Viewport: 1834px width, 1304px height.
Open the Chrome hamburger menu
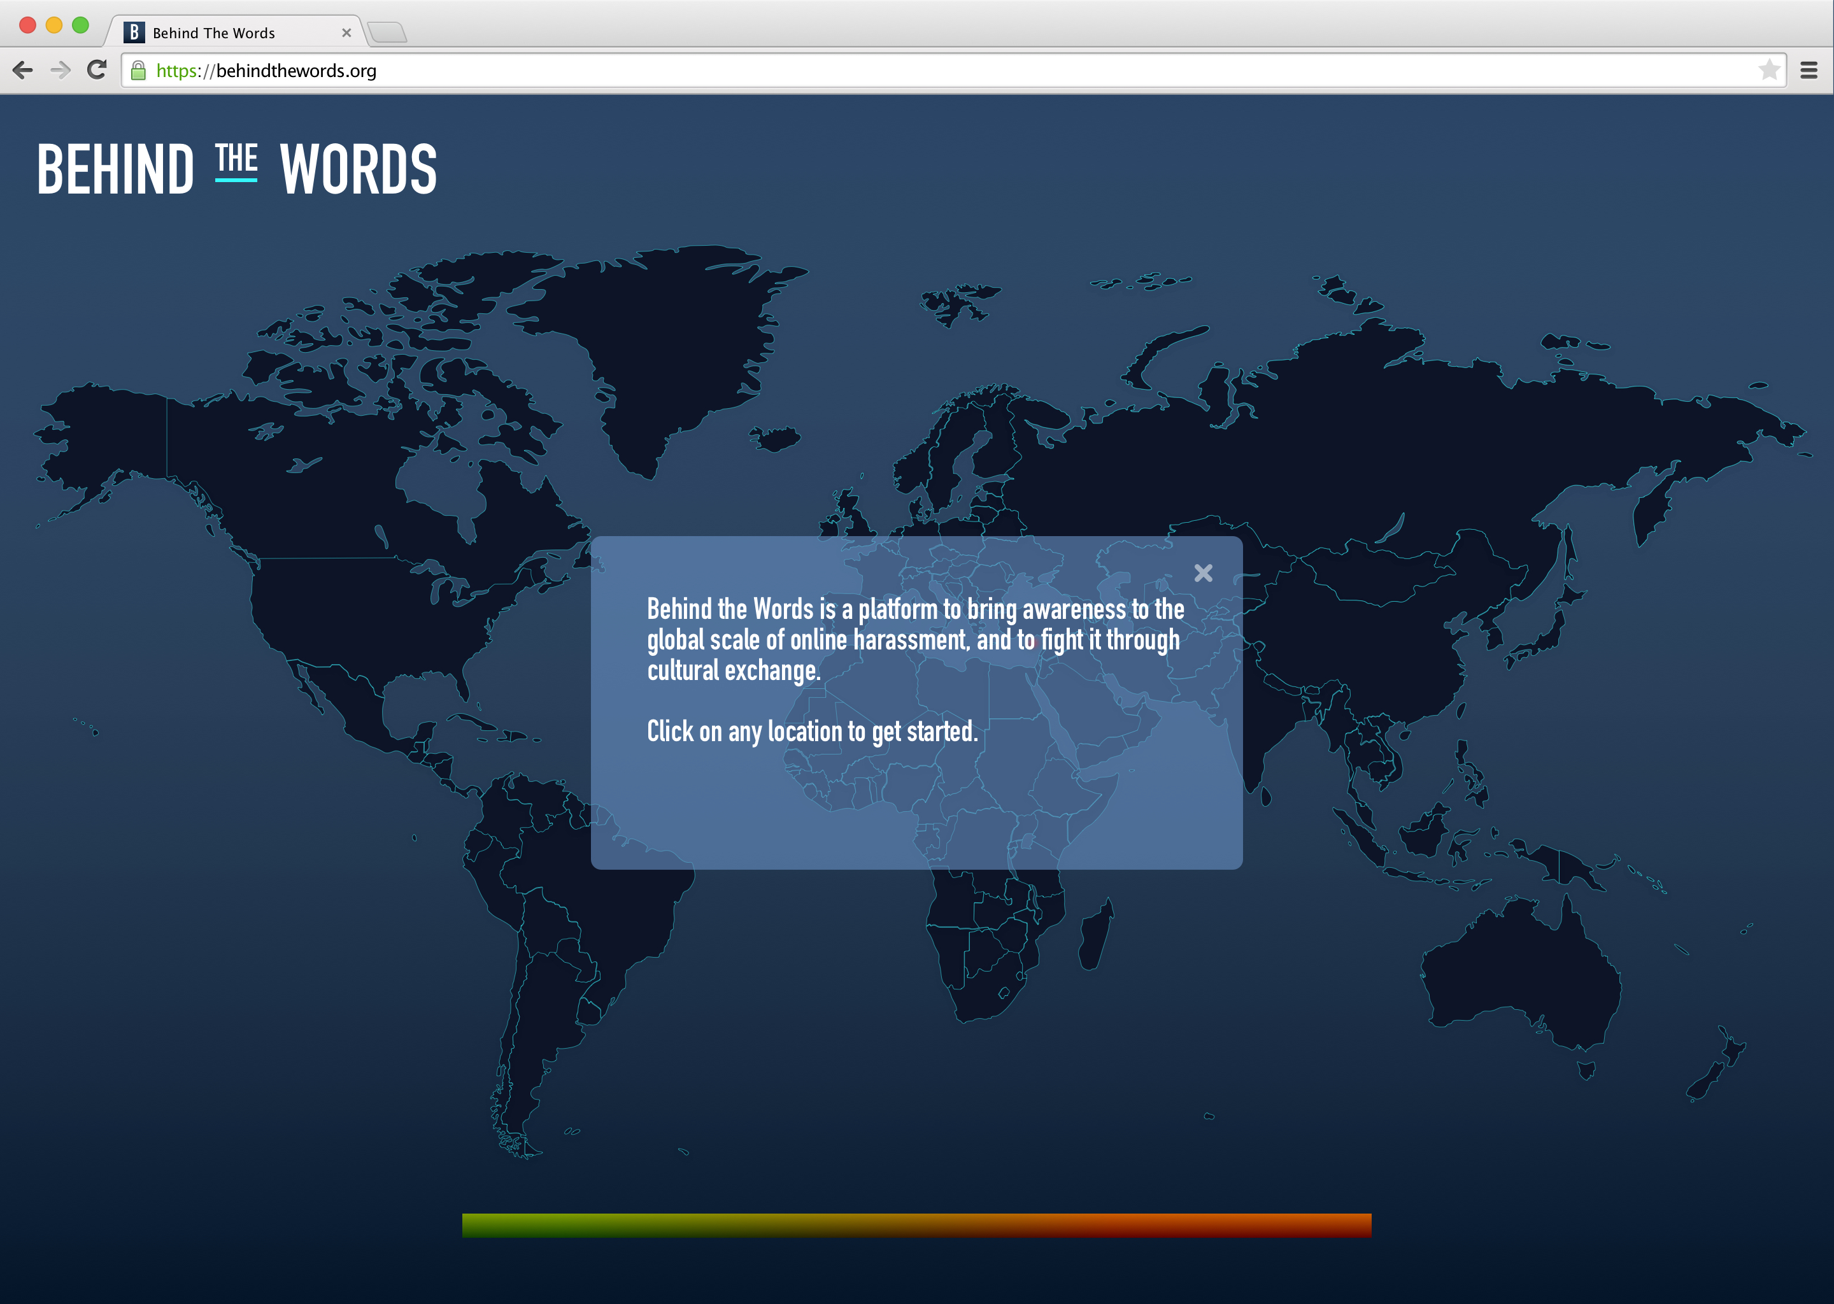coord(1809,71)
